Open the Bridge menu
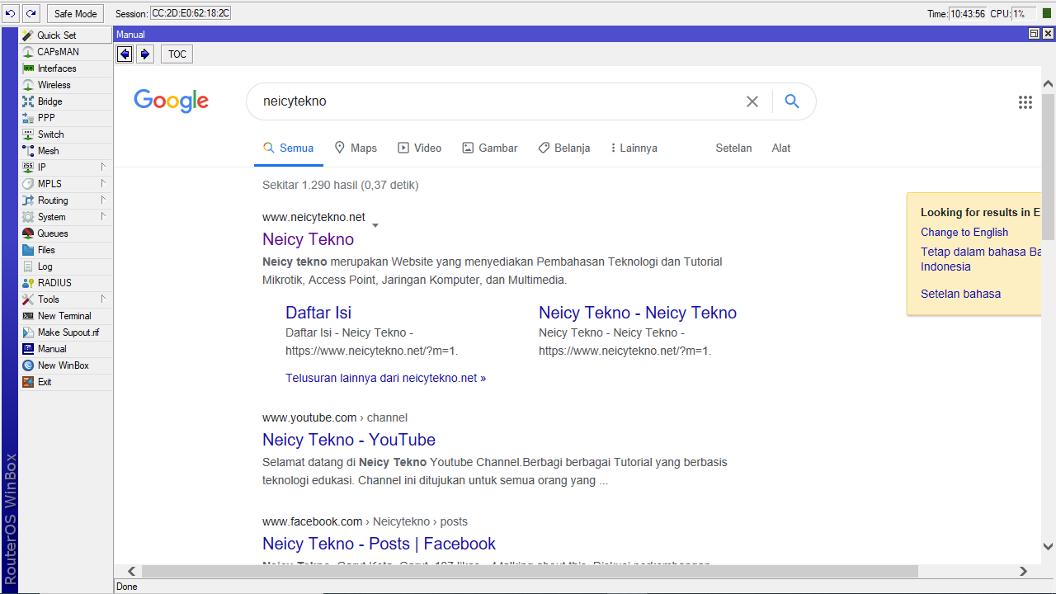This screenshot has height=594, width=1056. 66,101
